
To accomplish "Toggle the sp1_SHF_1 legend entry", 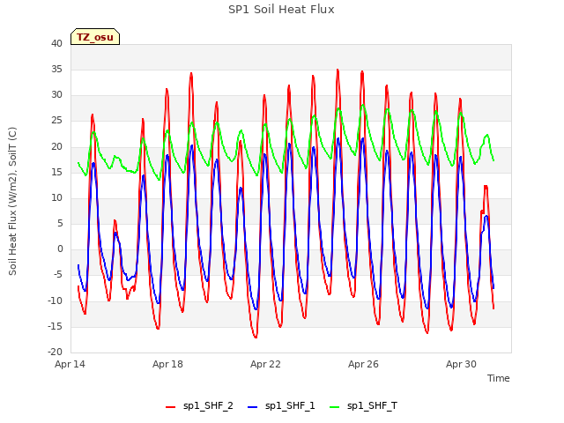I will pyautogui.click(x=281, y=406).
